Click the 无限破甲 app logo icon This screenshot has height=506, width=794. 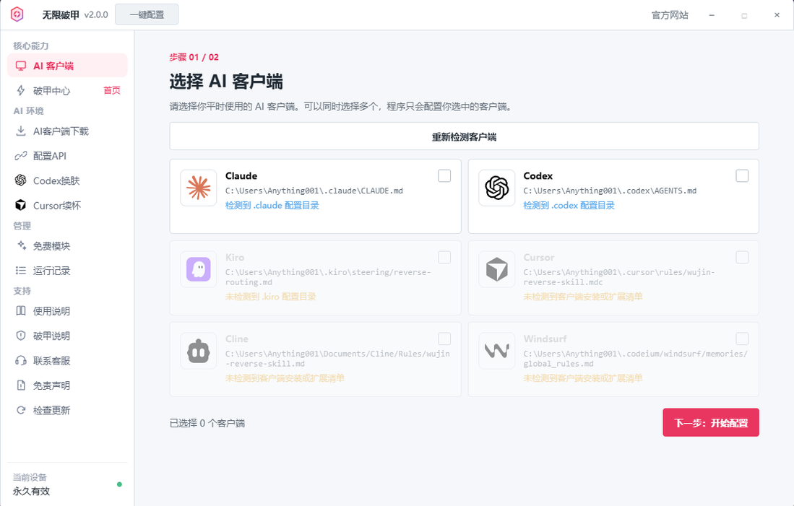coord(17,14)
